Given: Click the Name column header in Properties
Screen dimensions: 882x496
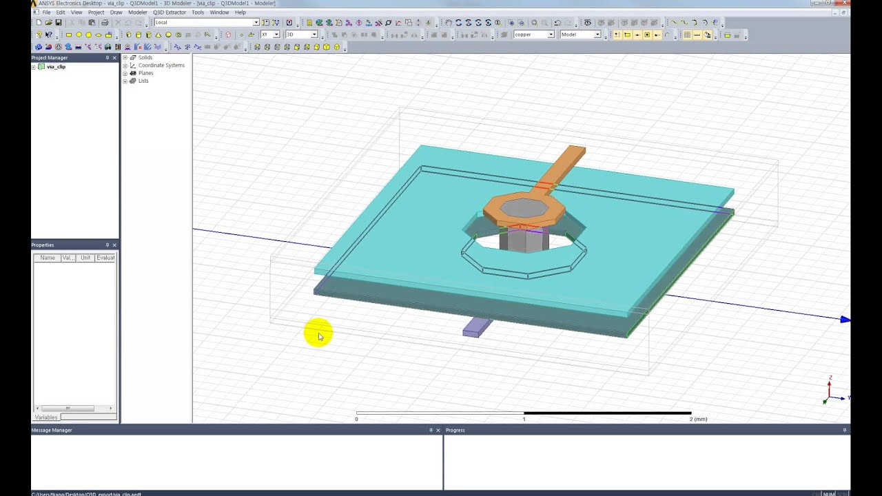Looking at the screenshot, I should 48,258.
